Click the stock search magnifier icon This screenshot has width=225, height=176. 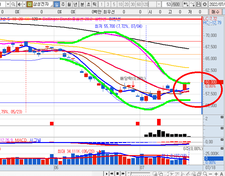coord(13,4)
